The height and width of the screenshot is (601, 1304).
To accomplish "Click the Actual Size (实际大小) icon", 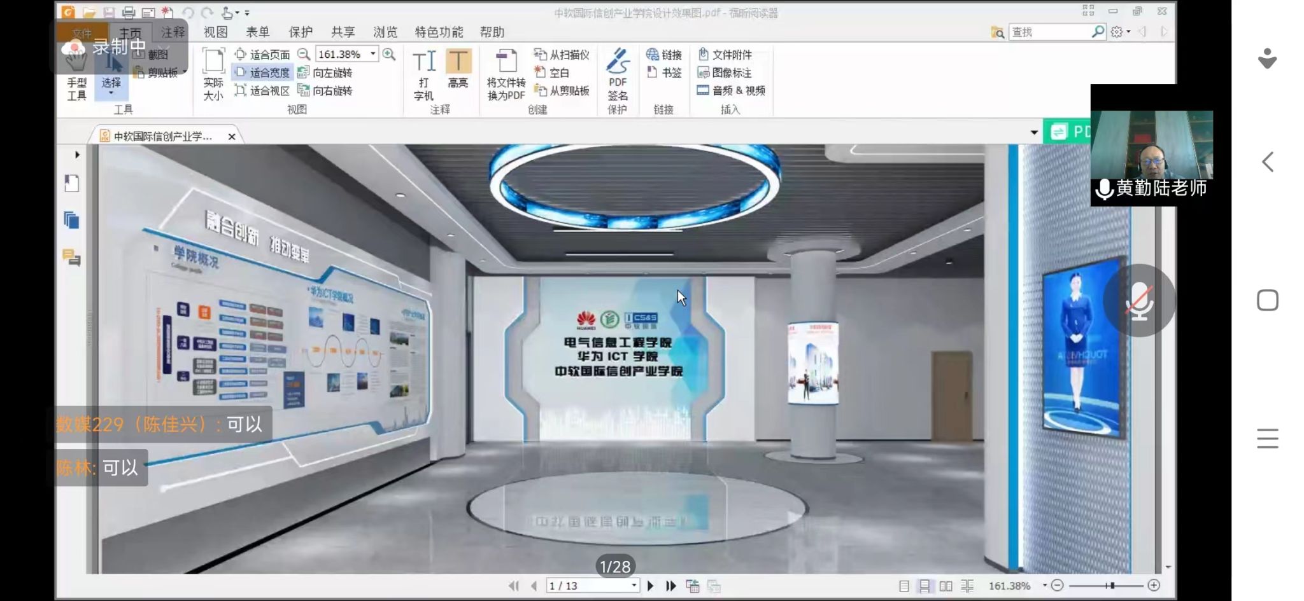I will click(x=213, y=74).
